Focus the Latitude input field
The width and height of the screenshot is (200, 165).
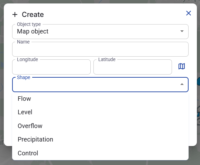point(133,67)
